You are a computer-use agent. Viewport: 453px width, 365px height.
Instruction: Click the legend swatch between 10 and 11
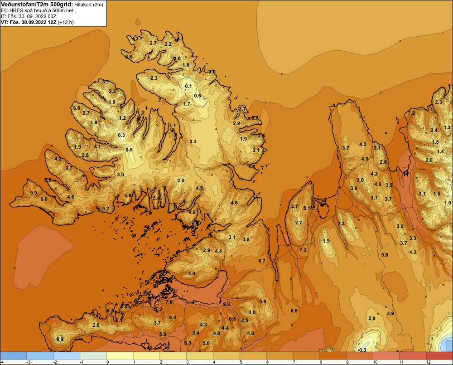pos(386,356)
